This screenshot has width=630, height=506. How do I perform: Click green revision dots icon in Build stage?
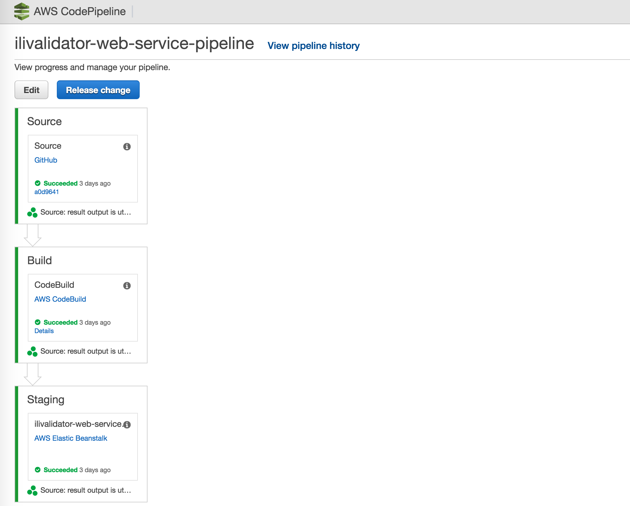[x=32, y=352]
